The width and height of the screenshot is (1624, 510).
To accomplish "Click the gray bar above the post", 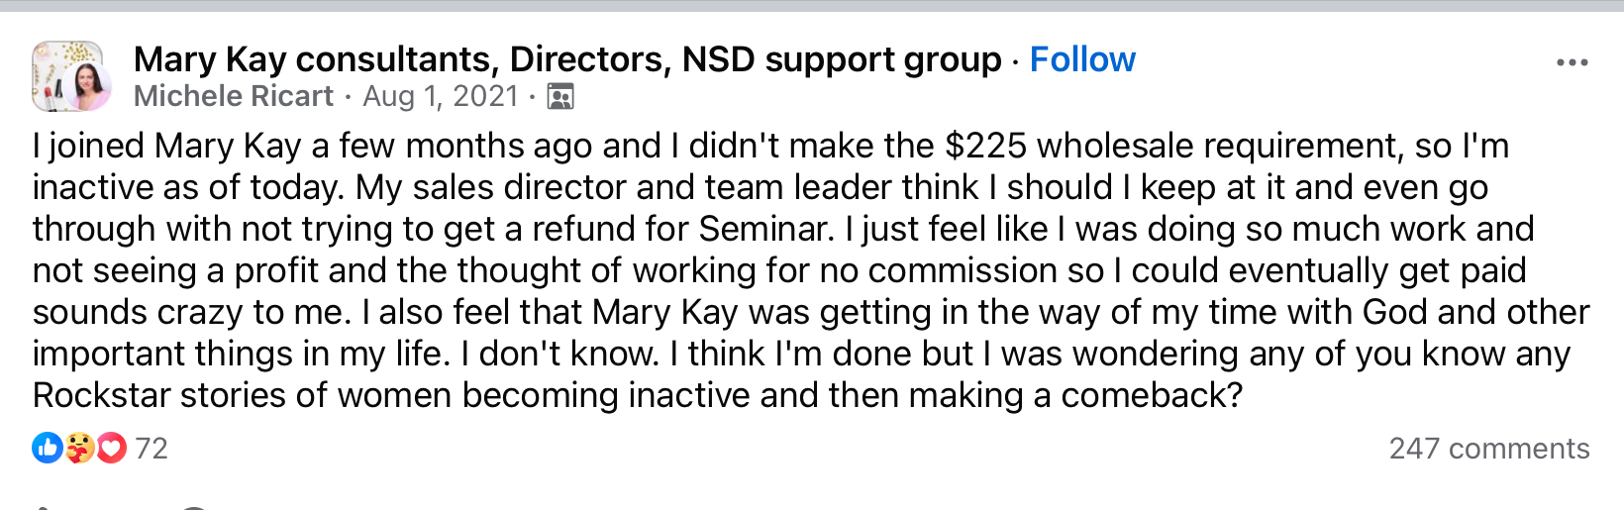I will coord(812,5).
